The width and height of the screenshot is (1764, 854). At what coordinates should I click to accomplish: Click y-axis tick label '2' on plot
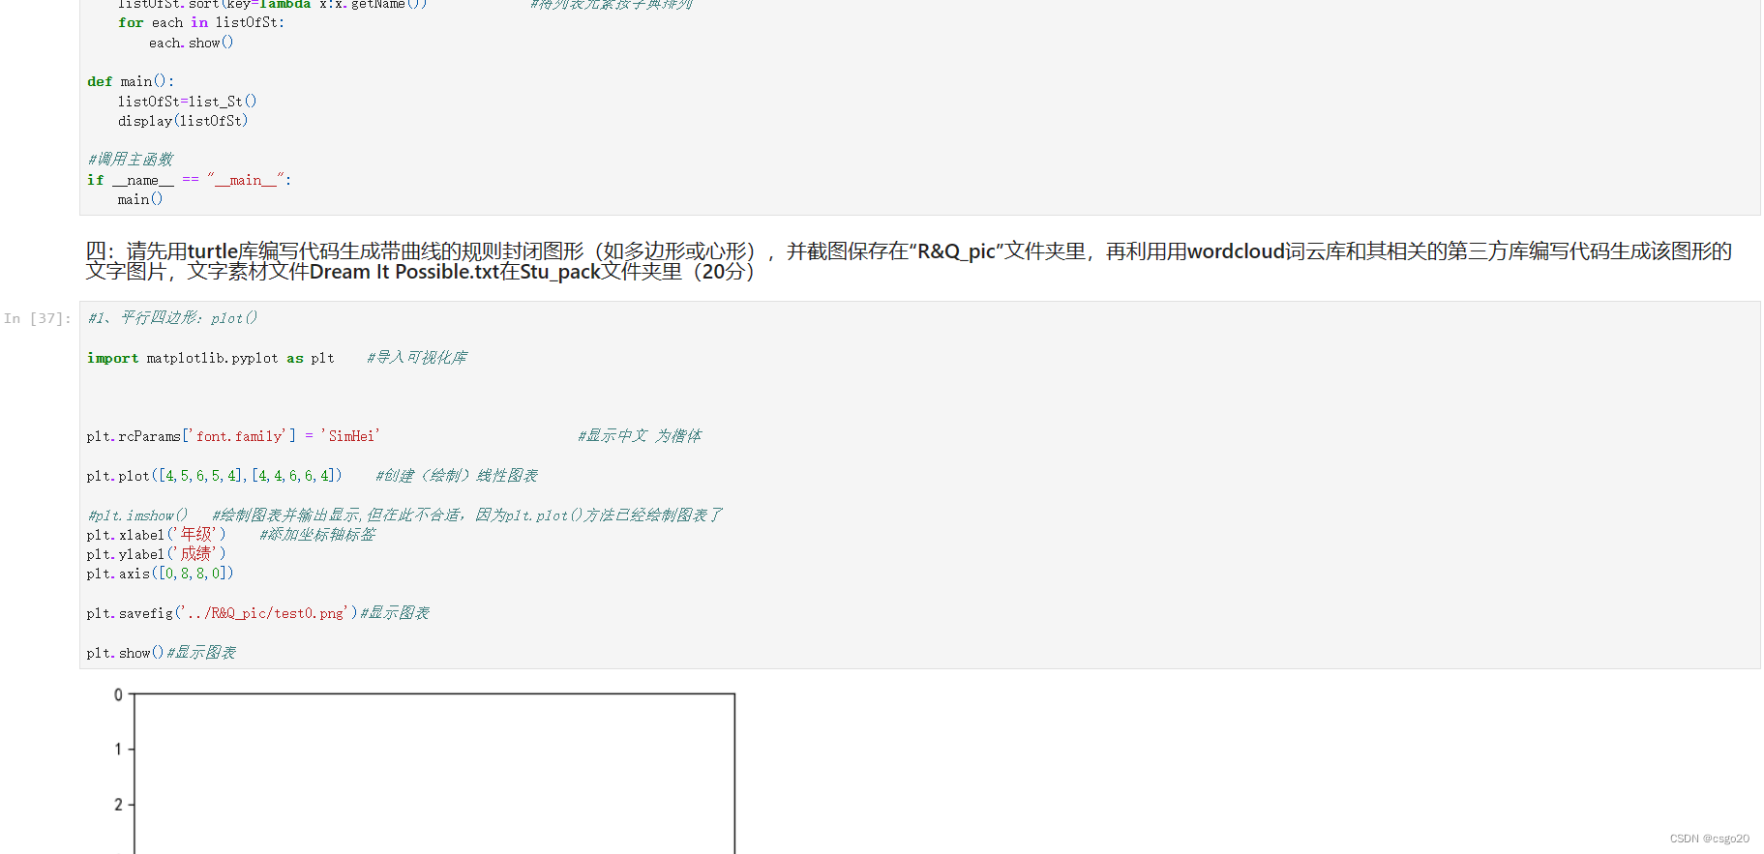[118, 805]
